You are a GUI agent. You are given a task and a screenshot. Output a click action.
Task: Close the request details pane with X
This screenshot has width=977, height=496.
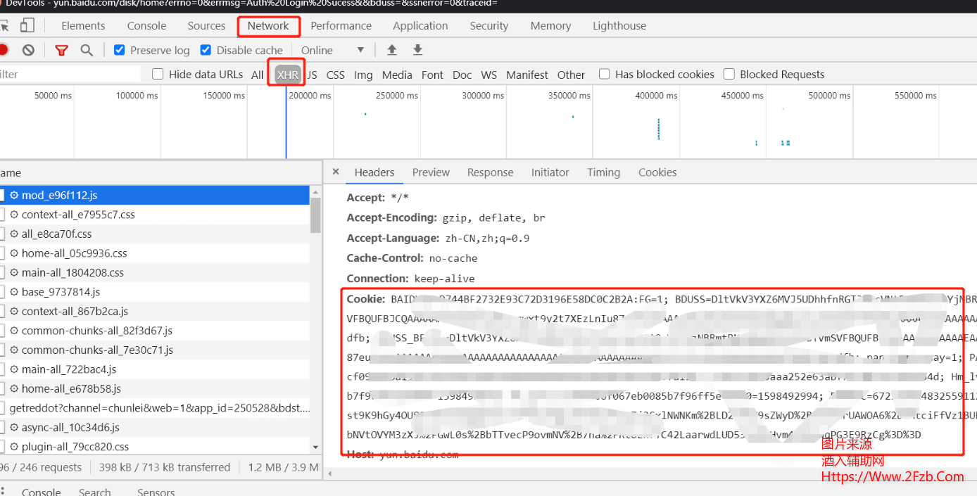pos(336,172)
